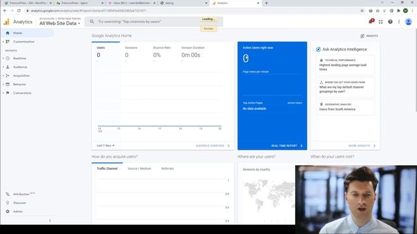Click the Attribution icon
Image resolution: width=417 pixels, height=234 pixels.
(8, 194)
